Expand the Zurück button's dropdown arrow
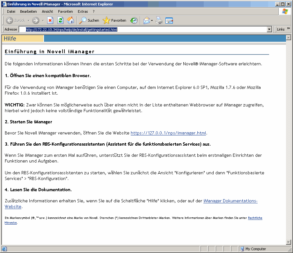 [28, 20]
